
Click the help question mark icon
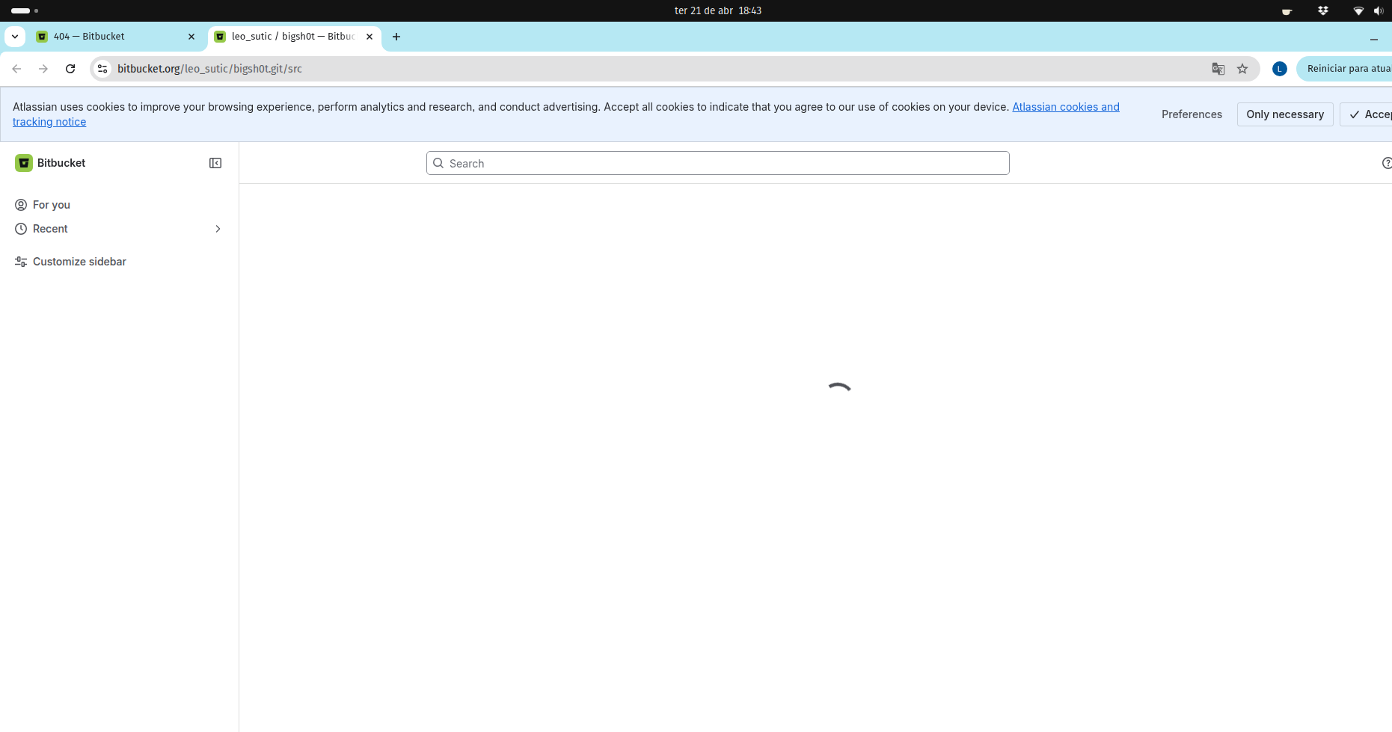point(1386,163)
